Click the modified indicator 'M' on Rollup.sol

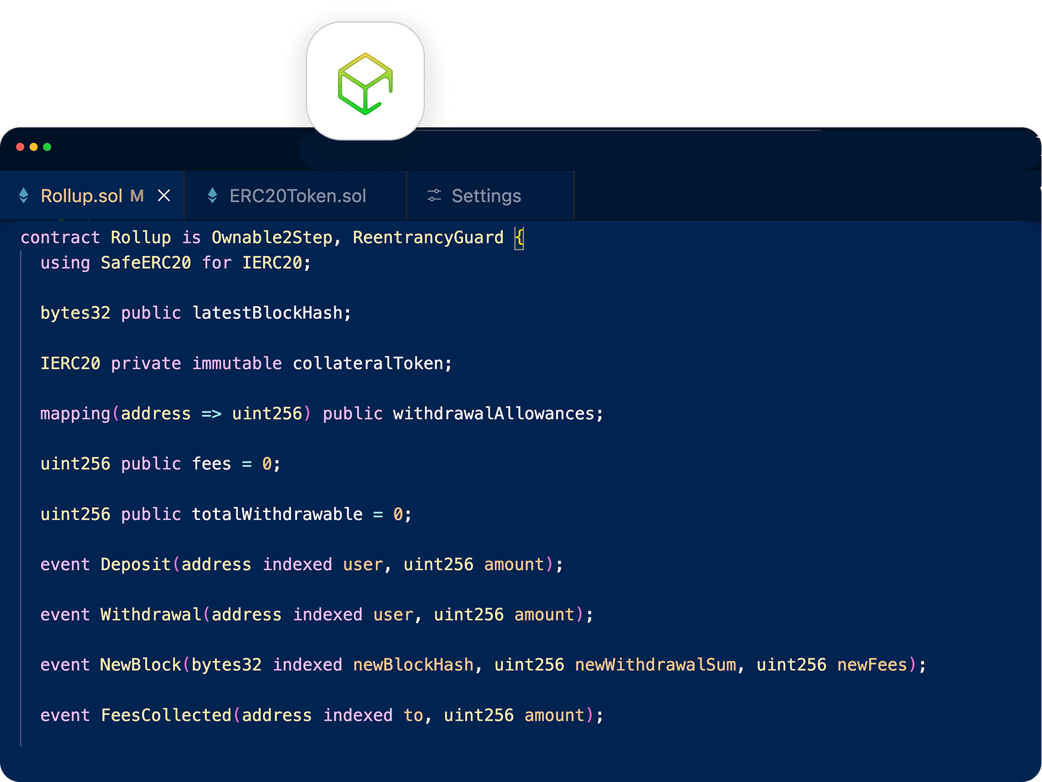click(x=138, y=195)
